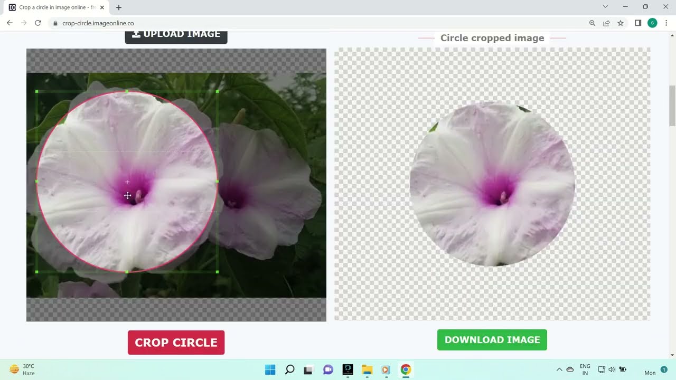Open taskbar Search icon
Screen dimensions: 676x380
[289, 369]
